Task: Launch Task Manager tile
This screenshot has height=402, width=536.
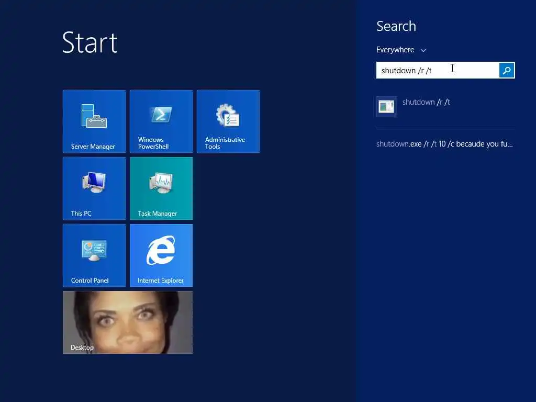Action: click(x=161, y=188)
